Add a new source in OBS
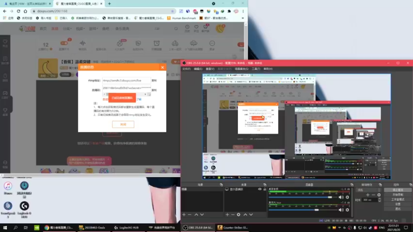 [227, 214]
